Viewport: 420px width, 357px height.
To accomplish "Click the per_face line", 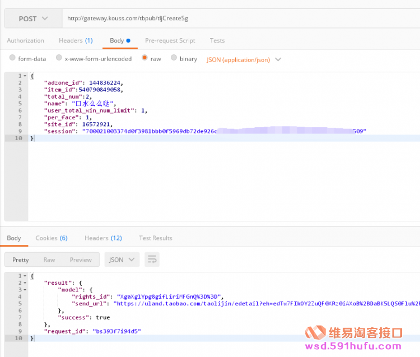I will [x=68, y=118].
